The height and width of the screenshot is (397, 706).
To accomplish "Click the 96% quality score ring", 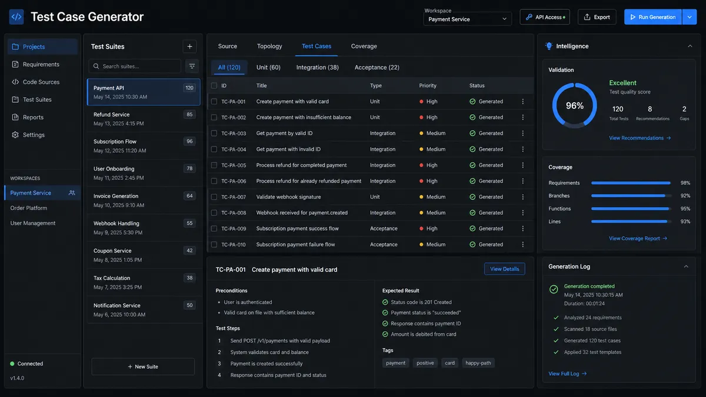I will pyautogui.click(x=575, y=106).
